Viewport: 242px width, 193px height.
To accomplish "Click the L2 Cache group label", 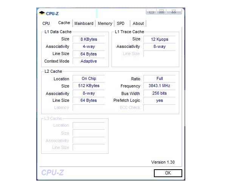I will (x=53, y=71).
